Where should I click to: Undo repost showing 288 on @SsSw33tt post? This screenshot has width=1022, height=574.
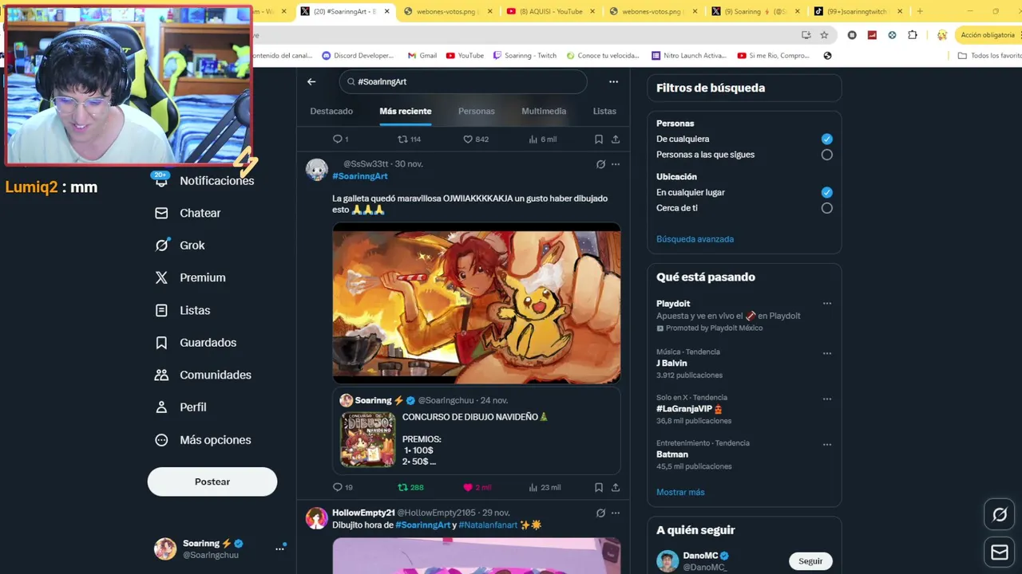(x=410, y=487)
